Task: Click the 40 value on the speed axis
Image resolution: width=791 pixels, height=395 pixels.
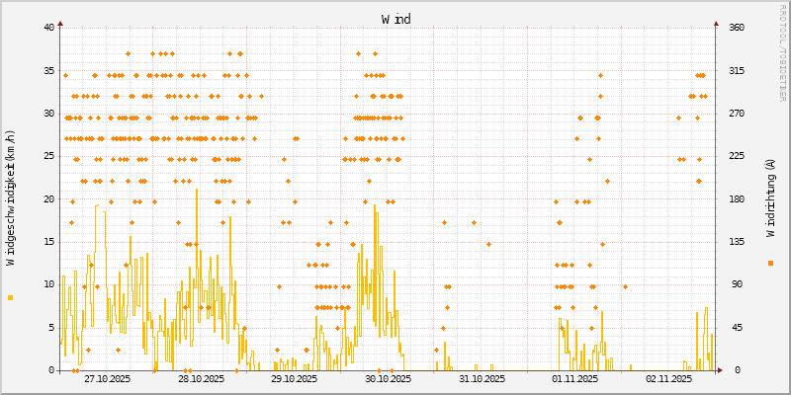Action: coord(49,28)
